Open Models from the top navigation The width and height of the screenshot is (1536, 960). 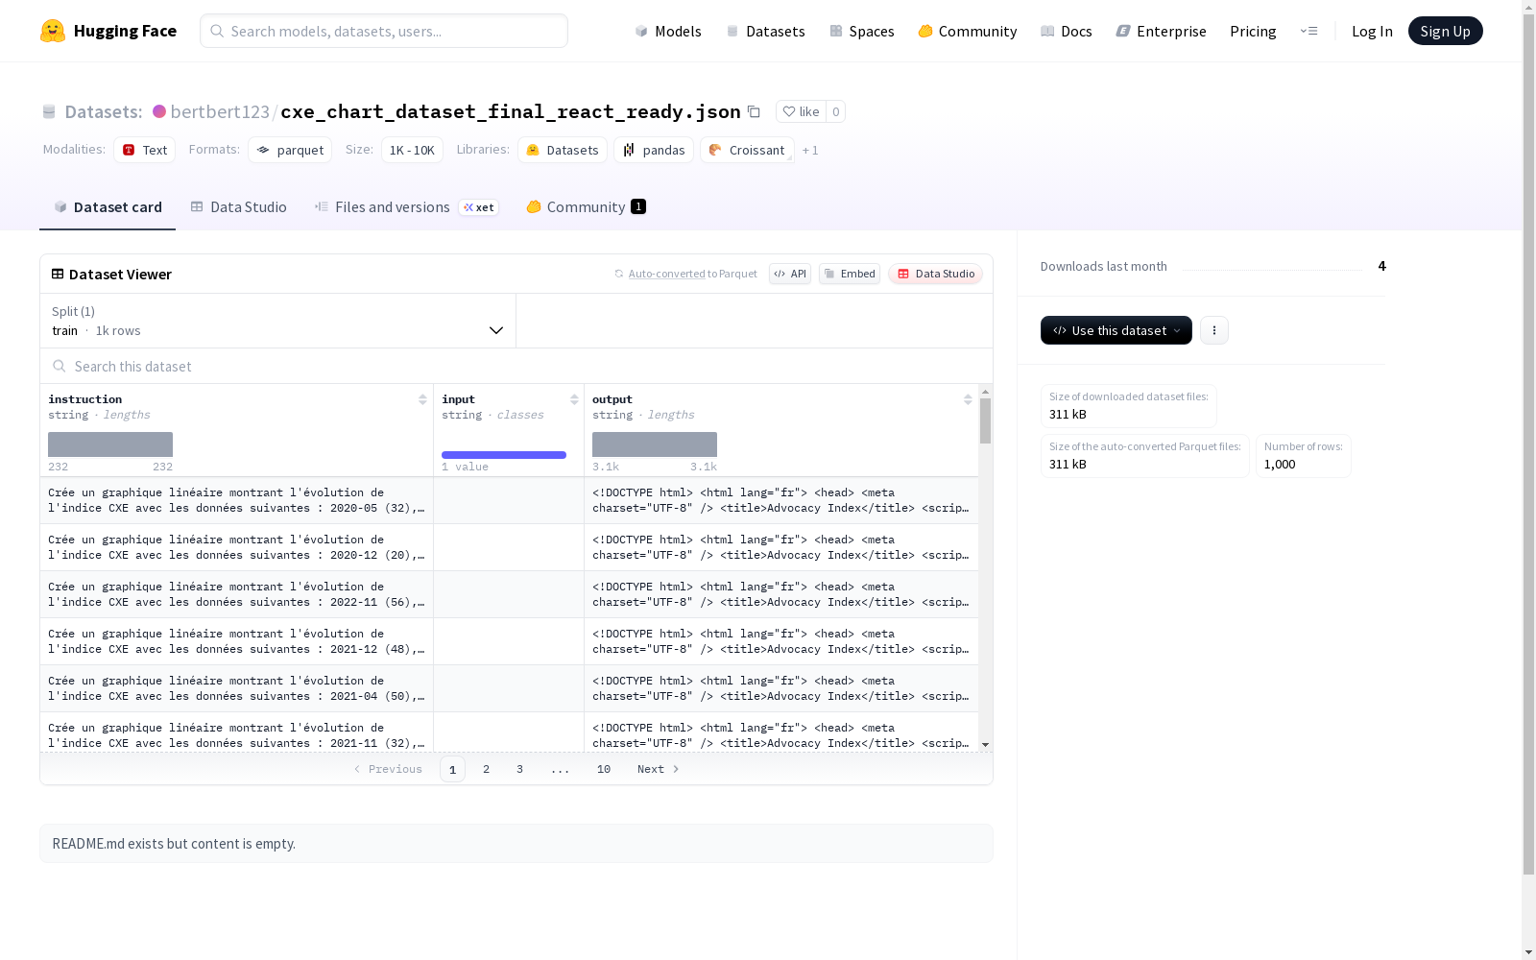[x=668, y=31]
